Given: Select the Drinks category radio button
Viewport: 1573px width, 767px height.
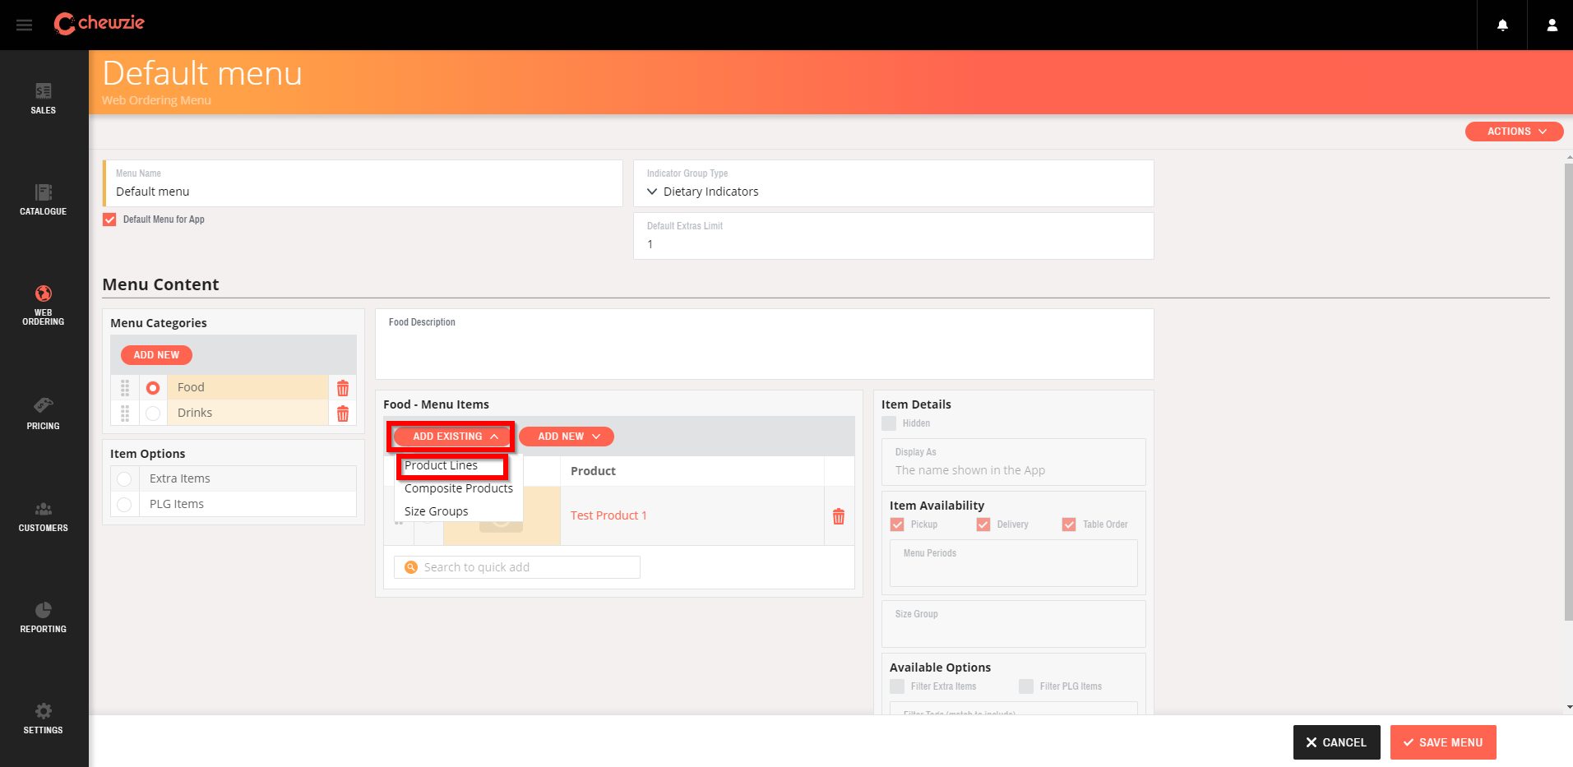Looking at the screenshot, I should (x=153, y=414).
